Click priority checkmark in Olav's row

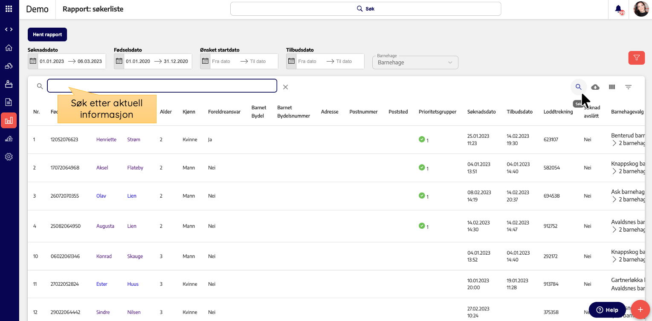pyautogui.click(x=422, y=196)
